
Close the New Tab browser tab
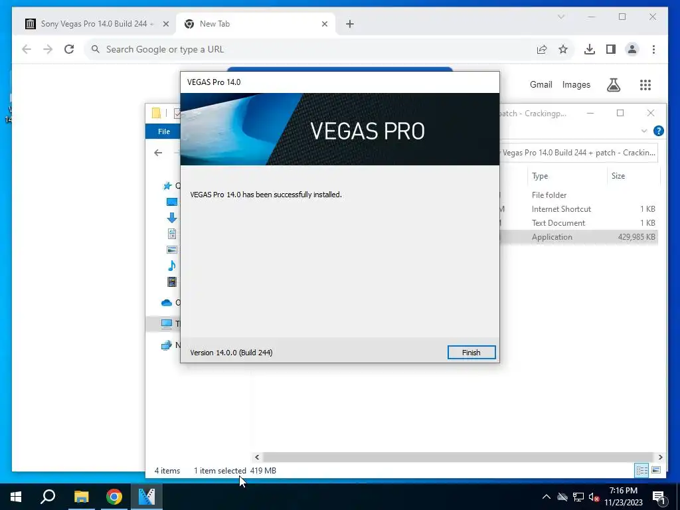324,24
